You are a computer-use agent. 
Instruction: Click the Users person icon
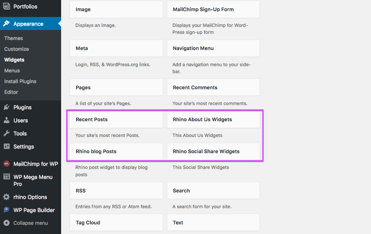click(x=7, y=120)
